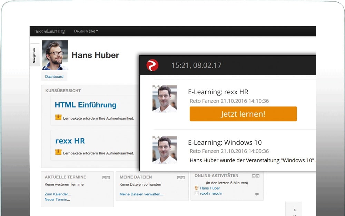This screenshot has width=345, height=216.
Task: Expand the vertical Navigation side tab
Action: (x=35, y=55)
